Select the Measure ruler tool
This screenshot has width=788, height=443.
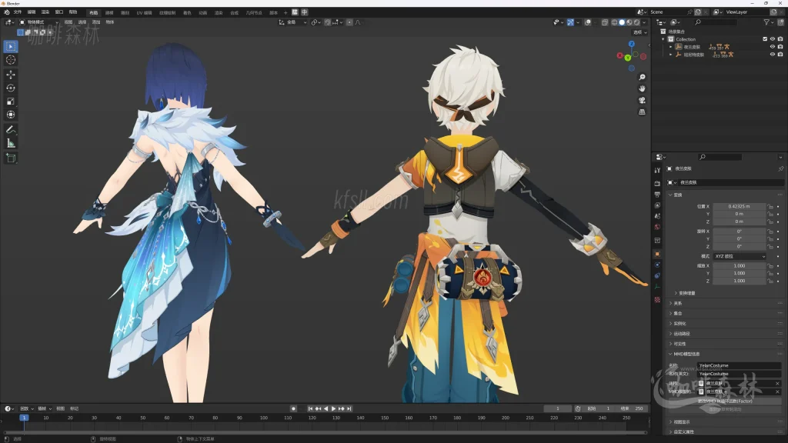(11, 143)
